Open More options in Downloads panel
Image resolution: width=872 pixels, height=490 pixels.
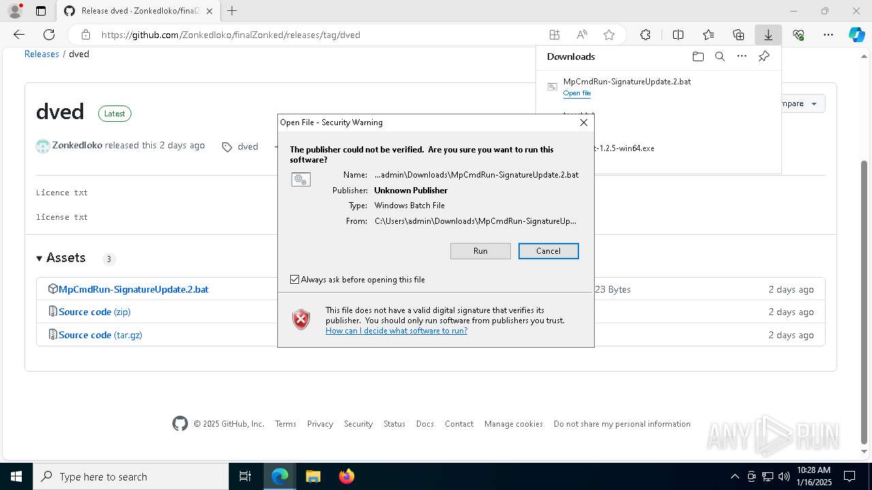tap(742, 56)
